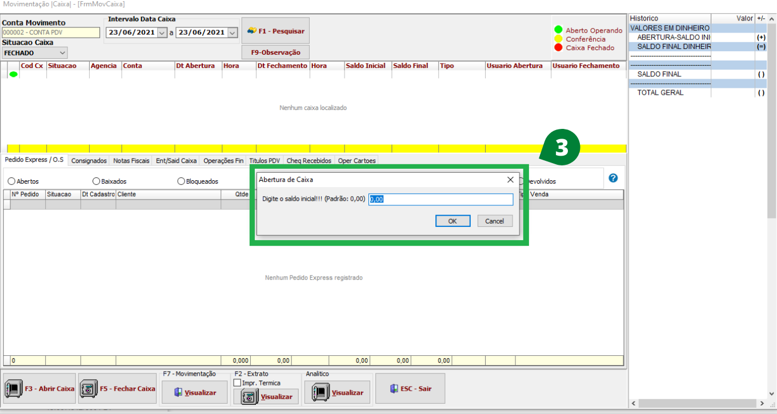
Task: Click the F3 - Abrir Caixa safe icon
Action: (13, 389)
